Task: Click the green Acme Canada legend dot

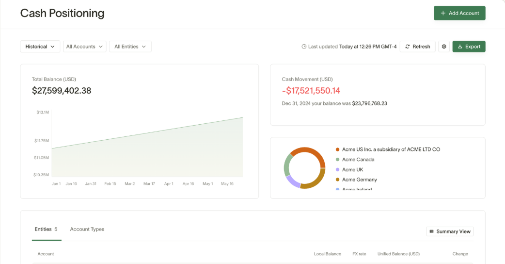Action: [337, 160]
